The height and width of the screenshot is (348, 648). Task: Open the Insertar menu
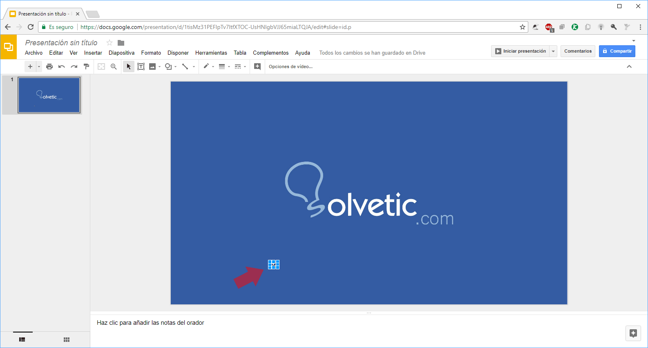coord(93,53)
